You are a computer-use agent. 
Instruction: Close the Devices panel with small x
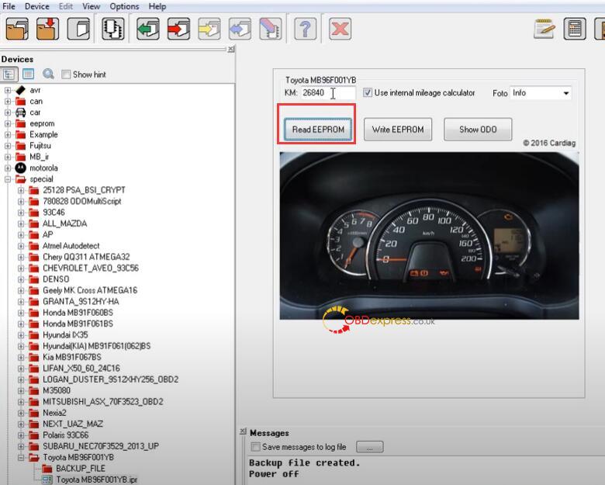click(x=230, y=49)
